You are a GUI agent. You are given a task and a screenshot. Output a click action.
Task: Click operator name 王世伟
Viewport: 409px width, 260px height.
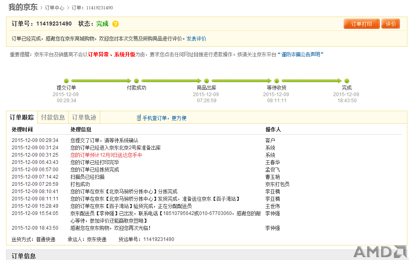272,206
